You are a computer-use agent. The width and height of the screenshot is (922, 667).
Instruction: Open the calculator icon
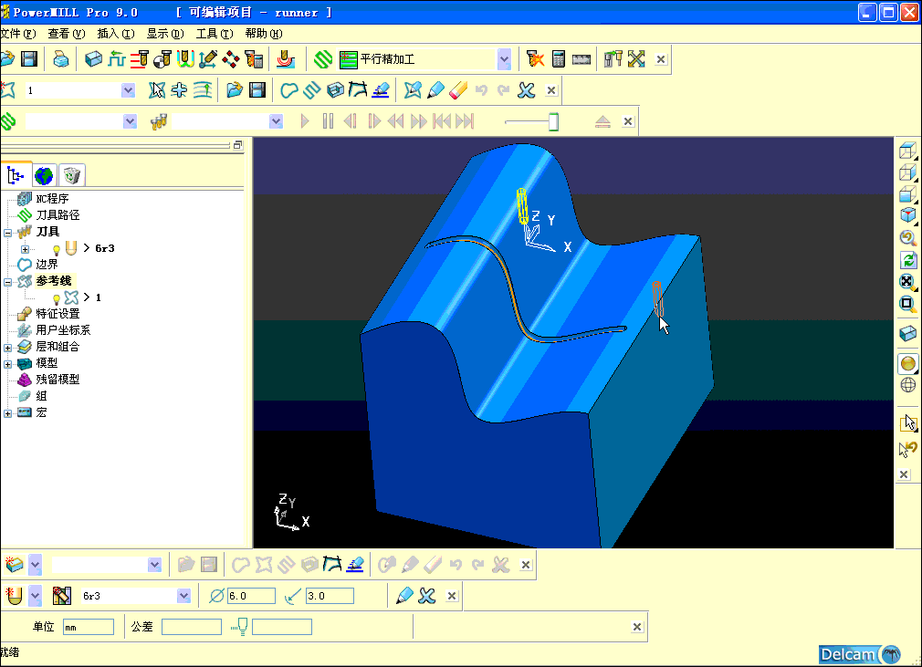click(x=558, y=58)
